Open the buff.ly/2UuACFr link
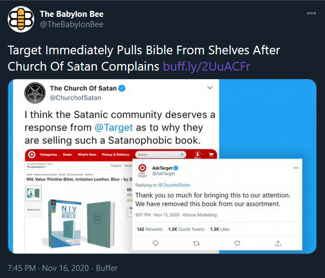325x278 pixels. [206, 66]
